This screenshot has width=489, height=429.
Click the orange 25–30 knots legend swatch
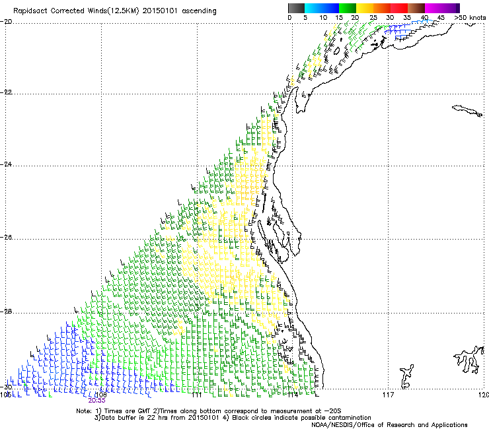[382, 8]
